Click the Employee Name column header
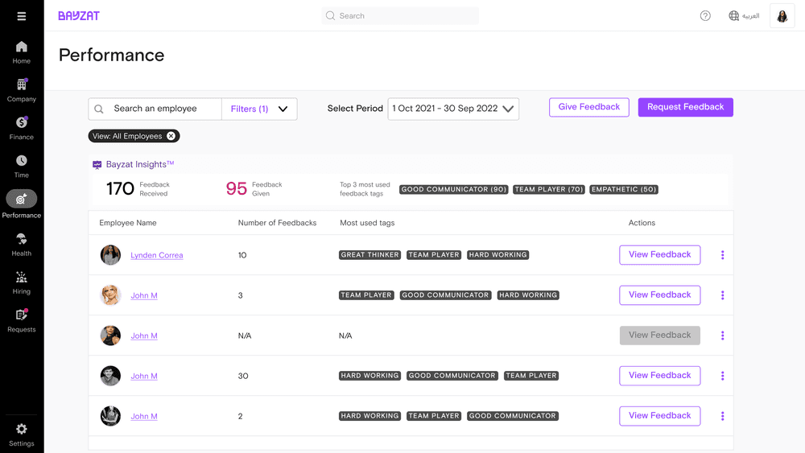Image resolution: width=805 pixels, height=453 pixels. click(128, 223)
